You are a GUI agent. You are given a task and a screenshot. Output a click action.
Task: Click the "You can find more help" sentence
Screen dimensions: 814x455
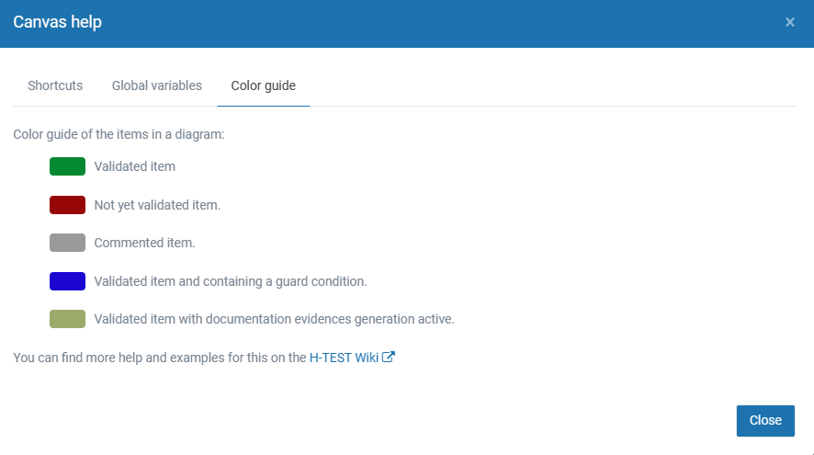point(159,358)
